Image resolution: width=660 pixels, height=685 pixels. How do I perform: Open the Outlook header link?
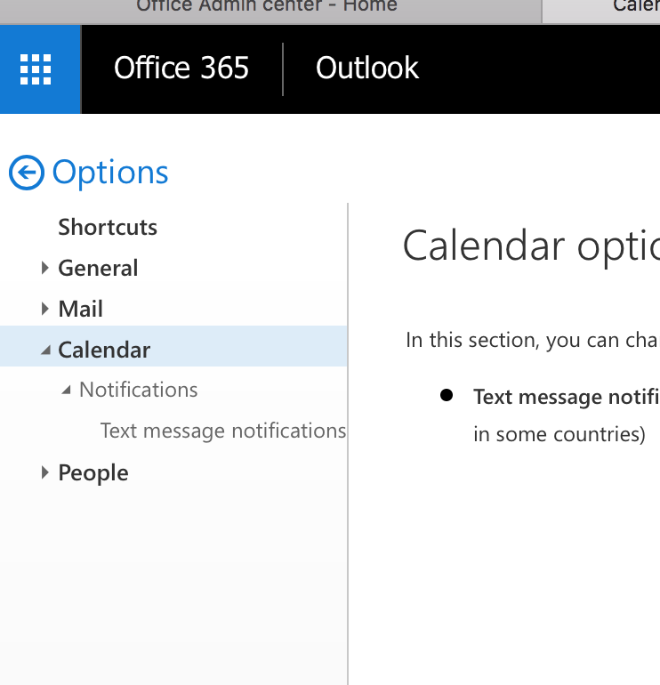(366, 68)
